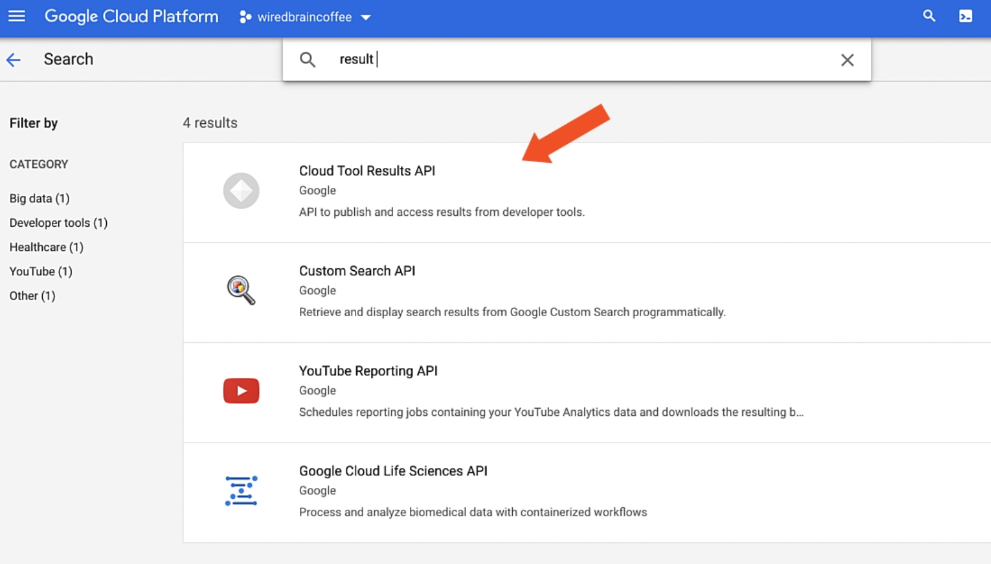The width and height of the screenshot is (991, 564).
Task: Clear the search with the X icon
Action: (847, 60)
